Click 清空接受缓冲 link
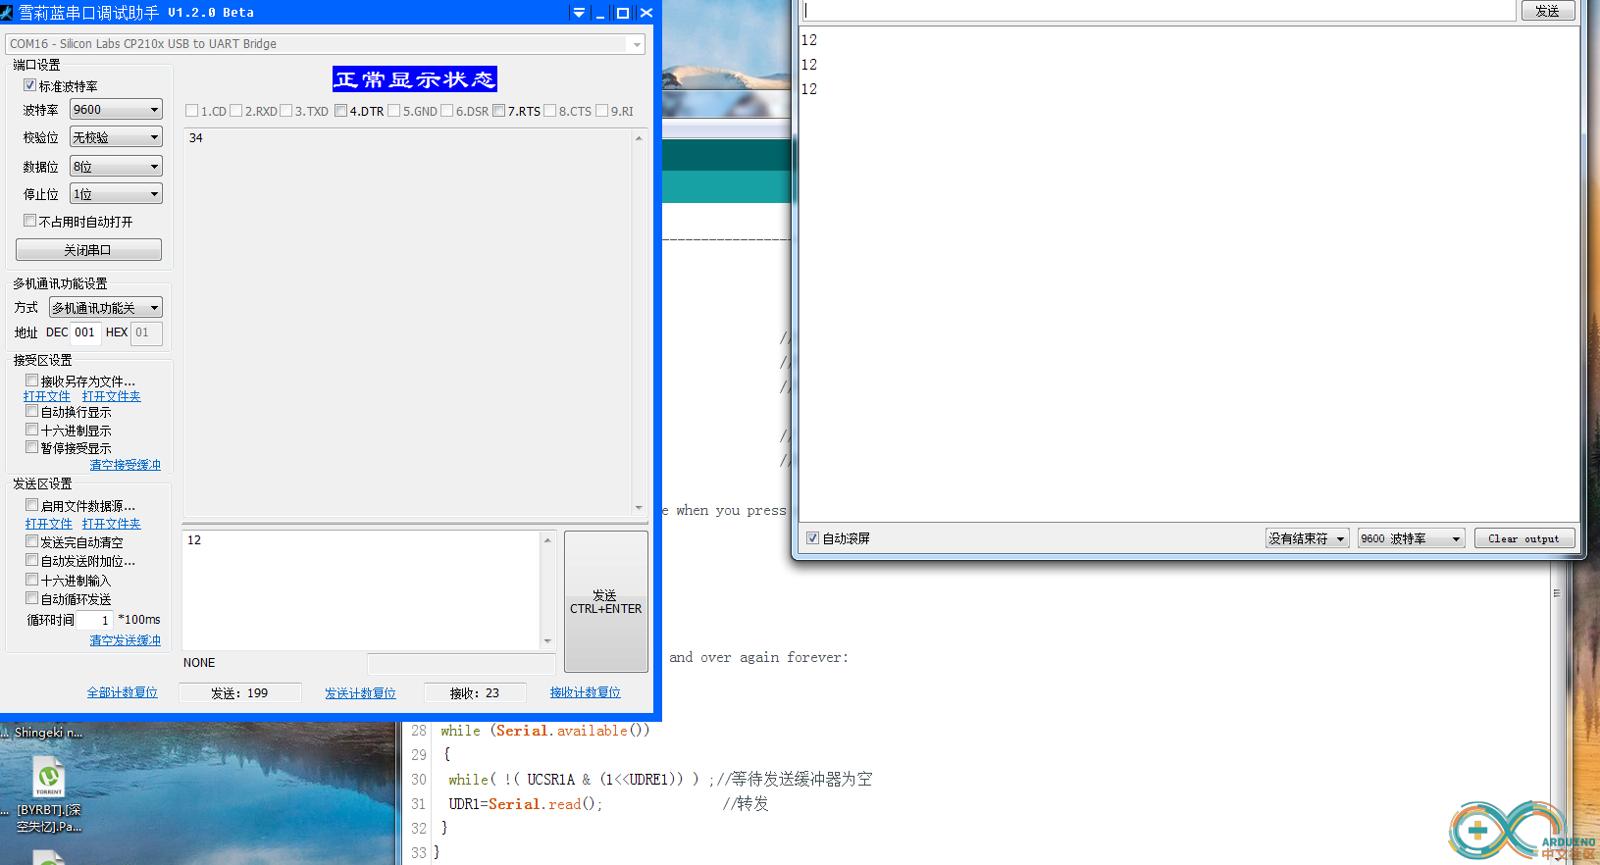The height and width of the screenshot is (865, 1600). 126,465
